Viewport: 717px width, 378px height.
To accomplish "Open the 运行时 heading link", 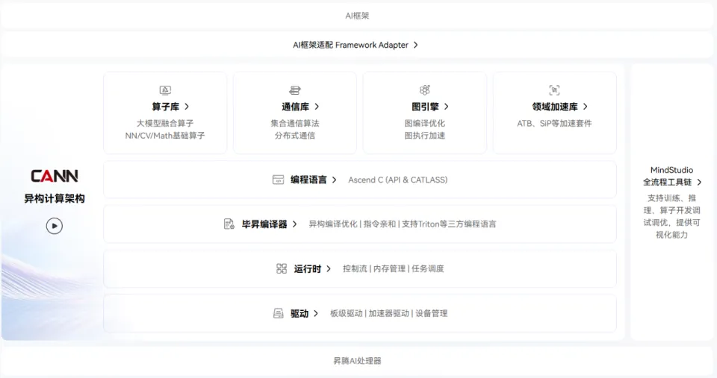I will pyautogui.click(x=307, y=268).
